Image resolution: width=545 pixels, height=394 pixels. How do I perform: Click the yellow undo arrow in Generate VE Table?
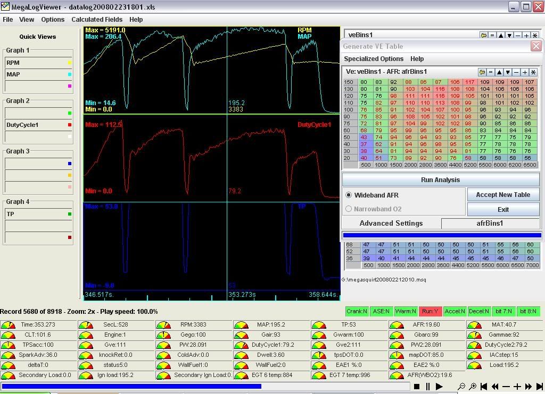point(482,72)
